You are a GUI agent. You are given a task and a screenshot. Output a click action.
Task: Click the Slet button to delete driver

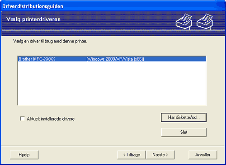click(x=184, y=132)
